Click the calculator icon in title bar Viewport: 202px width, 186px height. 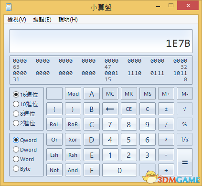(x=9, y=7)
